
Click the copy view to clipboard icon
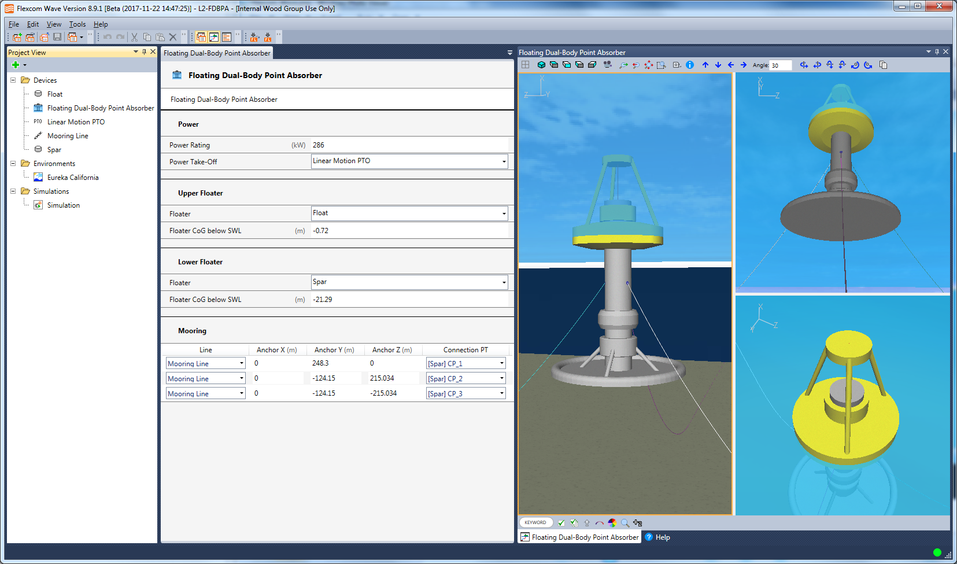[883, 65]
